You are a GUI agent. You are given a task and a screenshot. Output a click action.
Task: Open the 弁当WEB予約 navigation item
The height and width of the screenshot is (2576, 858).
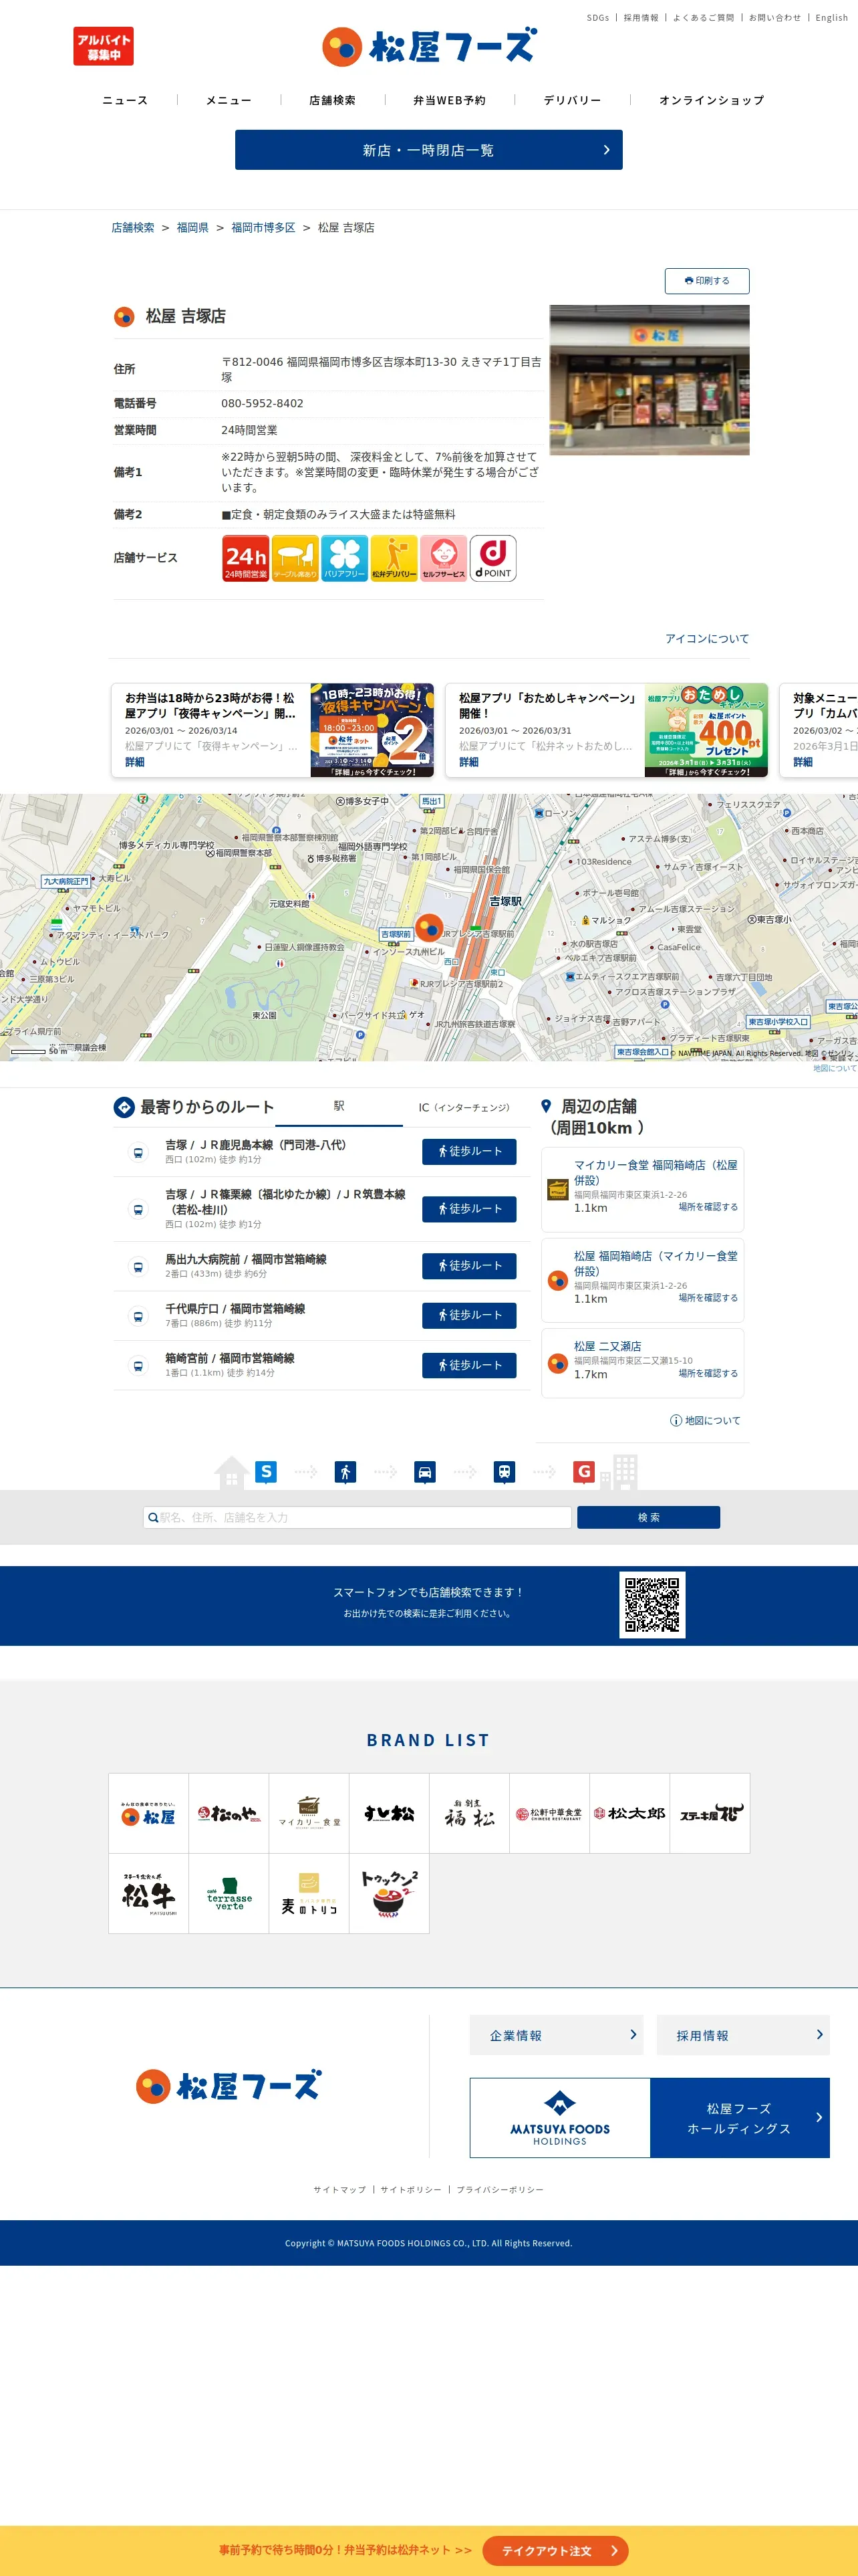[450, 100]
